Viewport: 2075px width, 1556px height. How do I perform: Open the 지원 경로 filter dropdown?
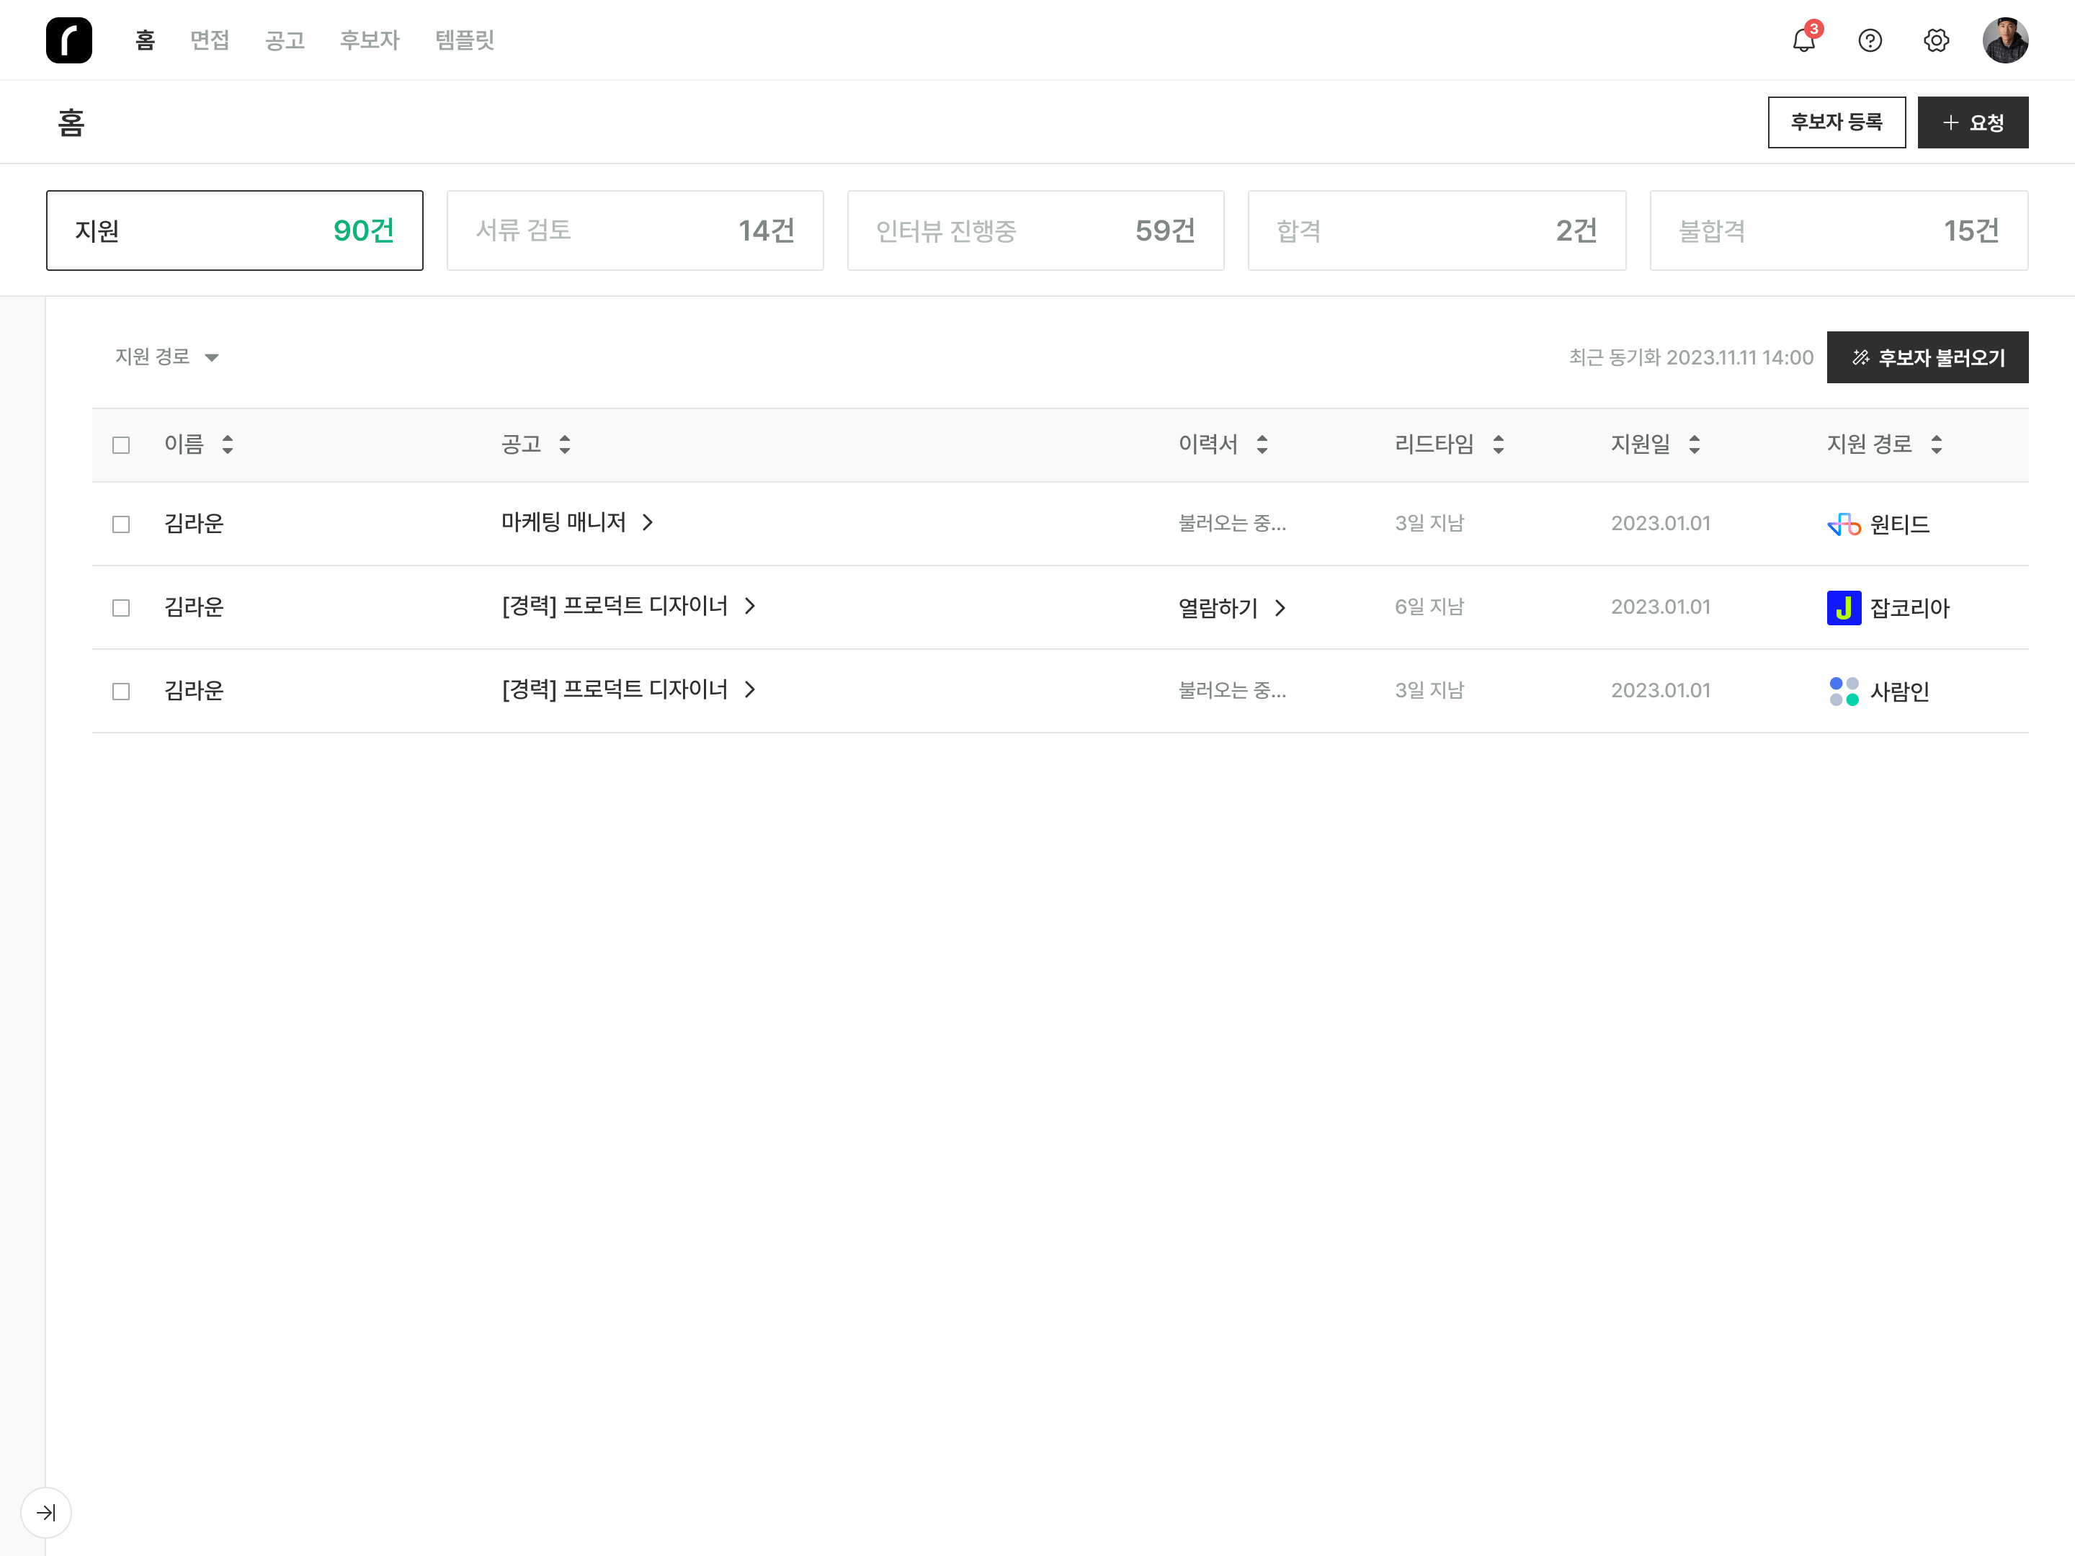(167, 357)
